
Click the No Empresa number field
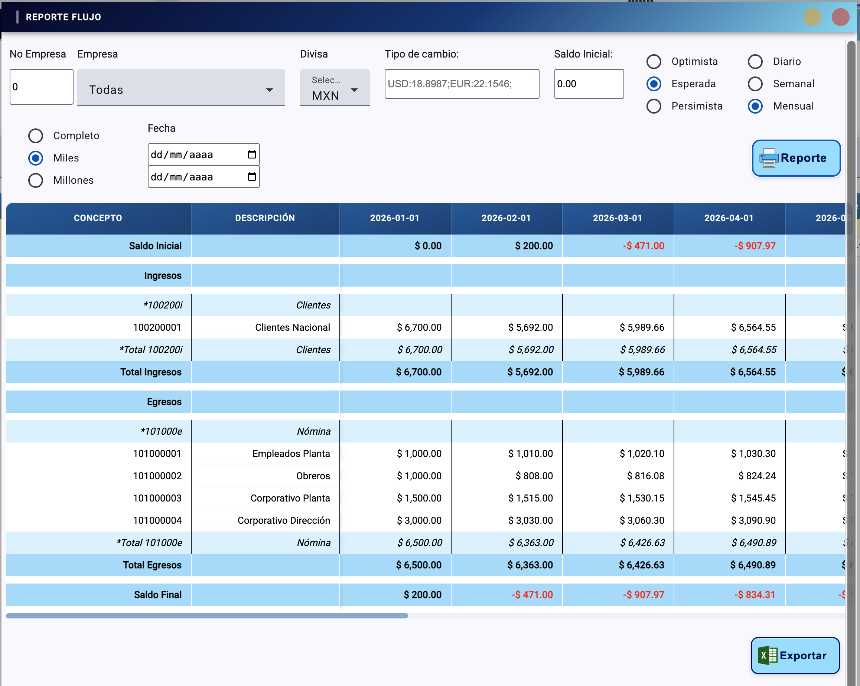coord(41,87)
